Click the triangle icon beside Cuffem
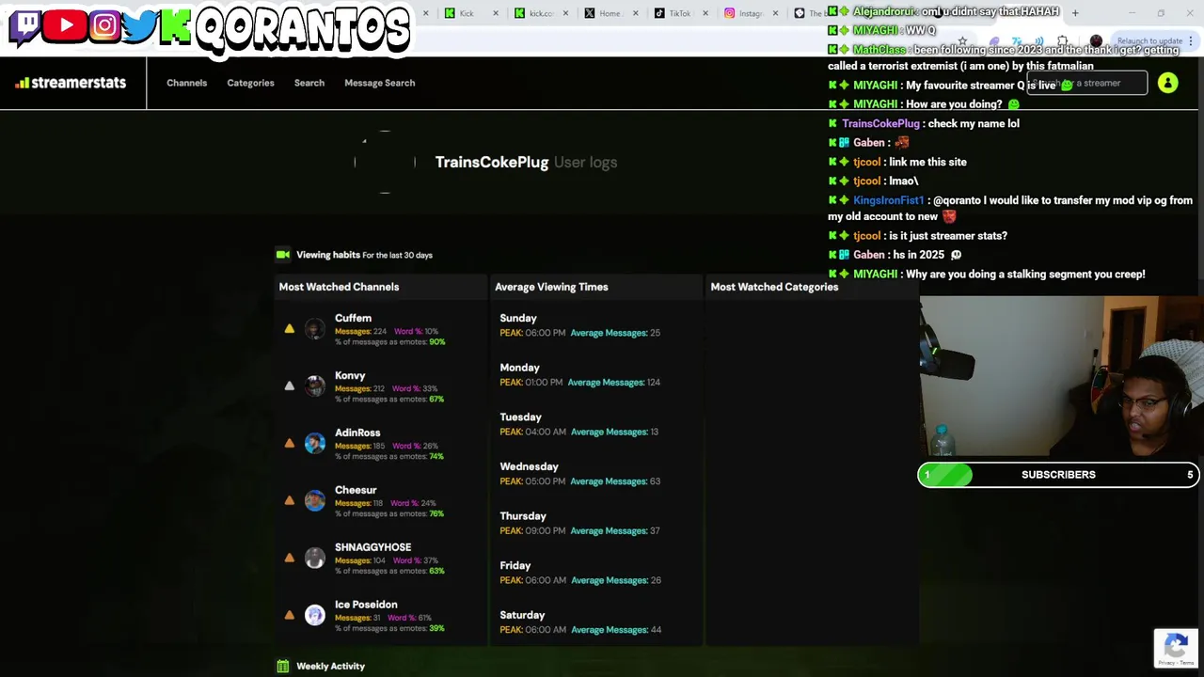The image size is (1204, 677). (x=290, y=328)
